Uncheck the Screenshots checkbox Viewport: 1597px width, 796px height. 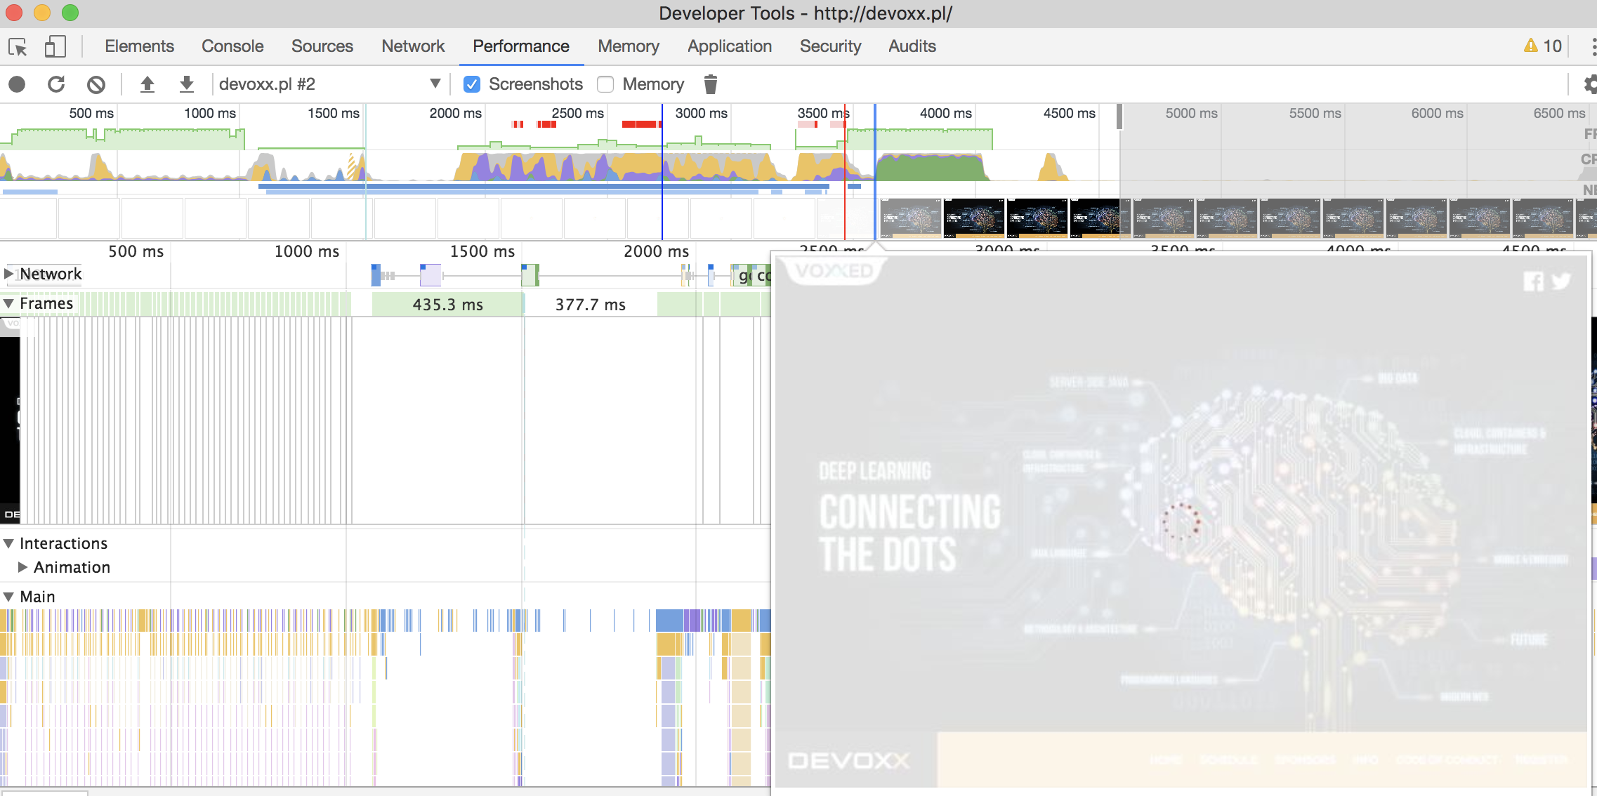coord(472,84)
